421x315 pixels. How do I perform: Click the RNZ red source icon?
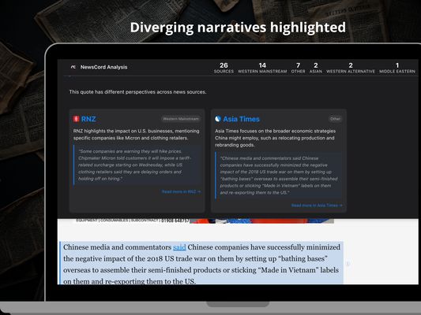click(x=76, y=119)
